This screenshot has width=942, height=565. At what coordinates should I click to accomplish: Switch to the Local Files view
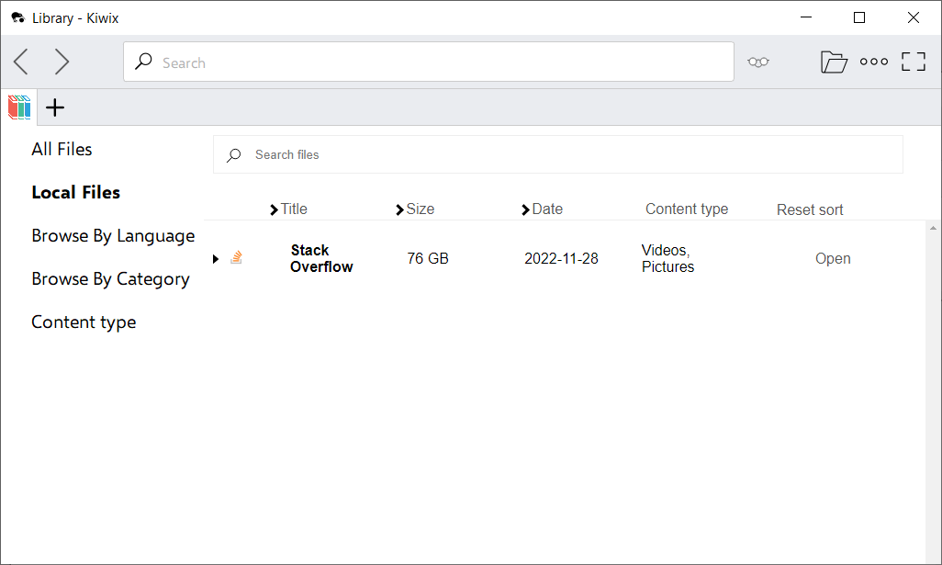pos(75,192)
